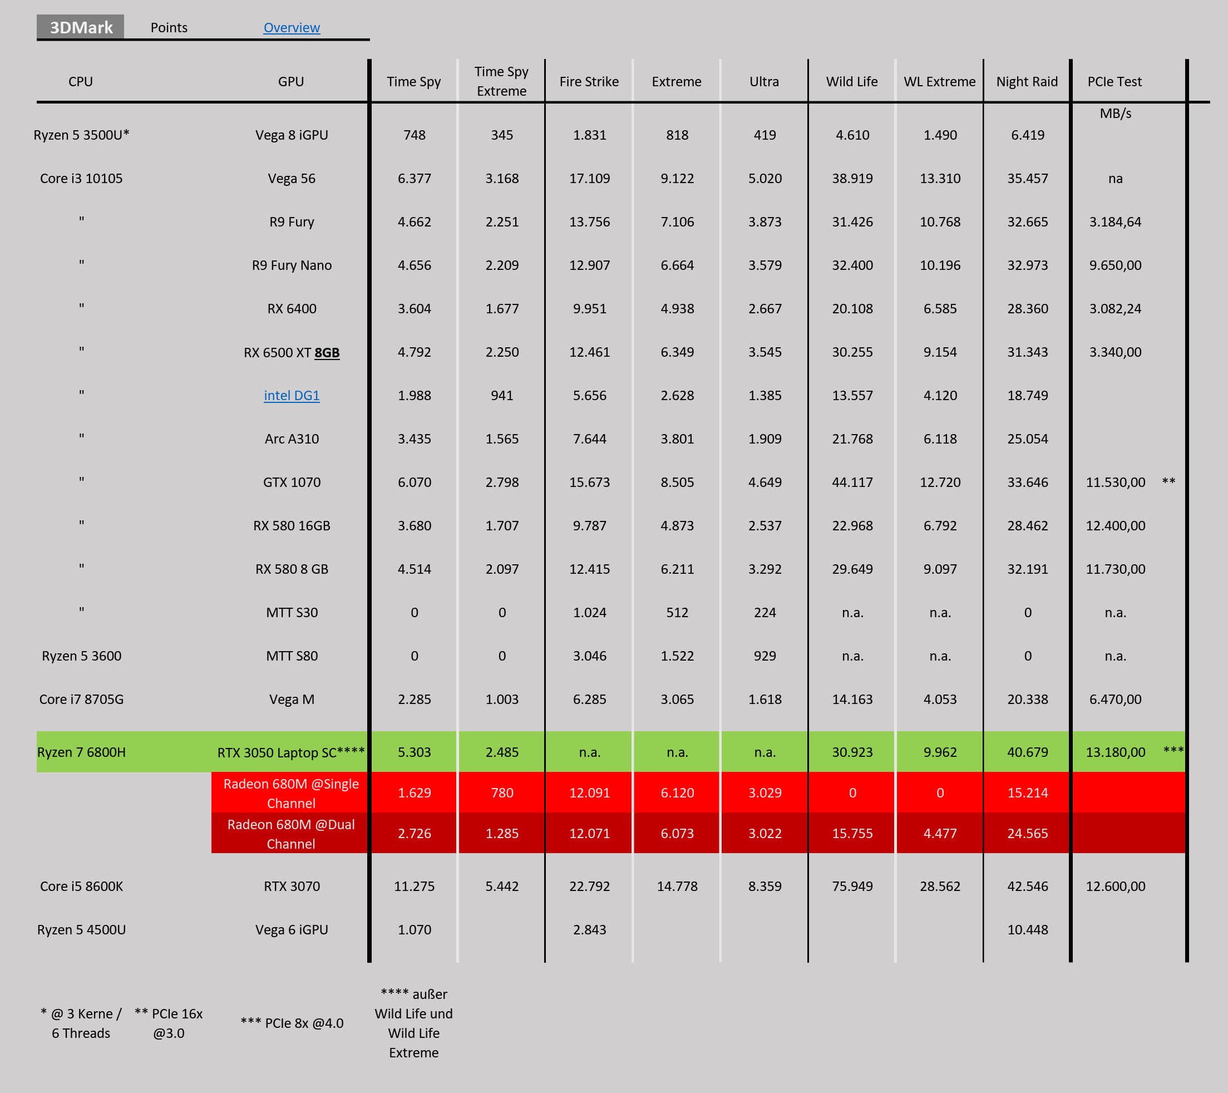Click the Vega 56 GPU cell
The width and height of the screenshot is (1228, 1093).
pyautogui.click(x=292, y=179)
